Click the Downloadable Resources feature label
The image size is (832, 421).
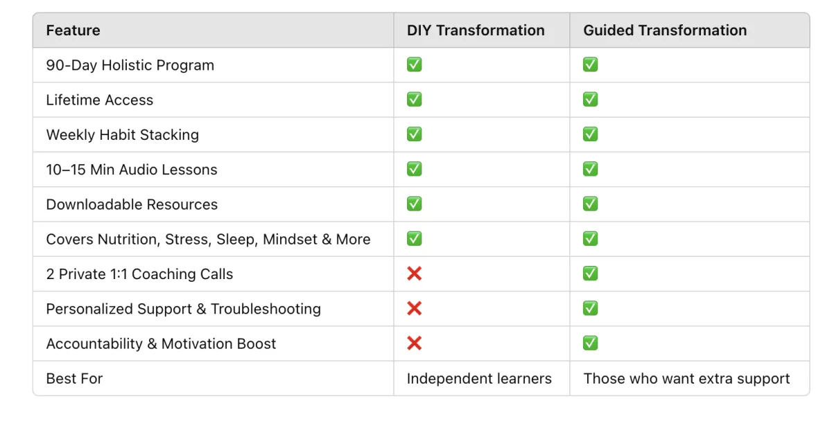132,204
